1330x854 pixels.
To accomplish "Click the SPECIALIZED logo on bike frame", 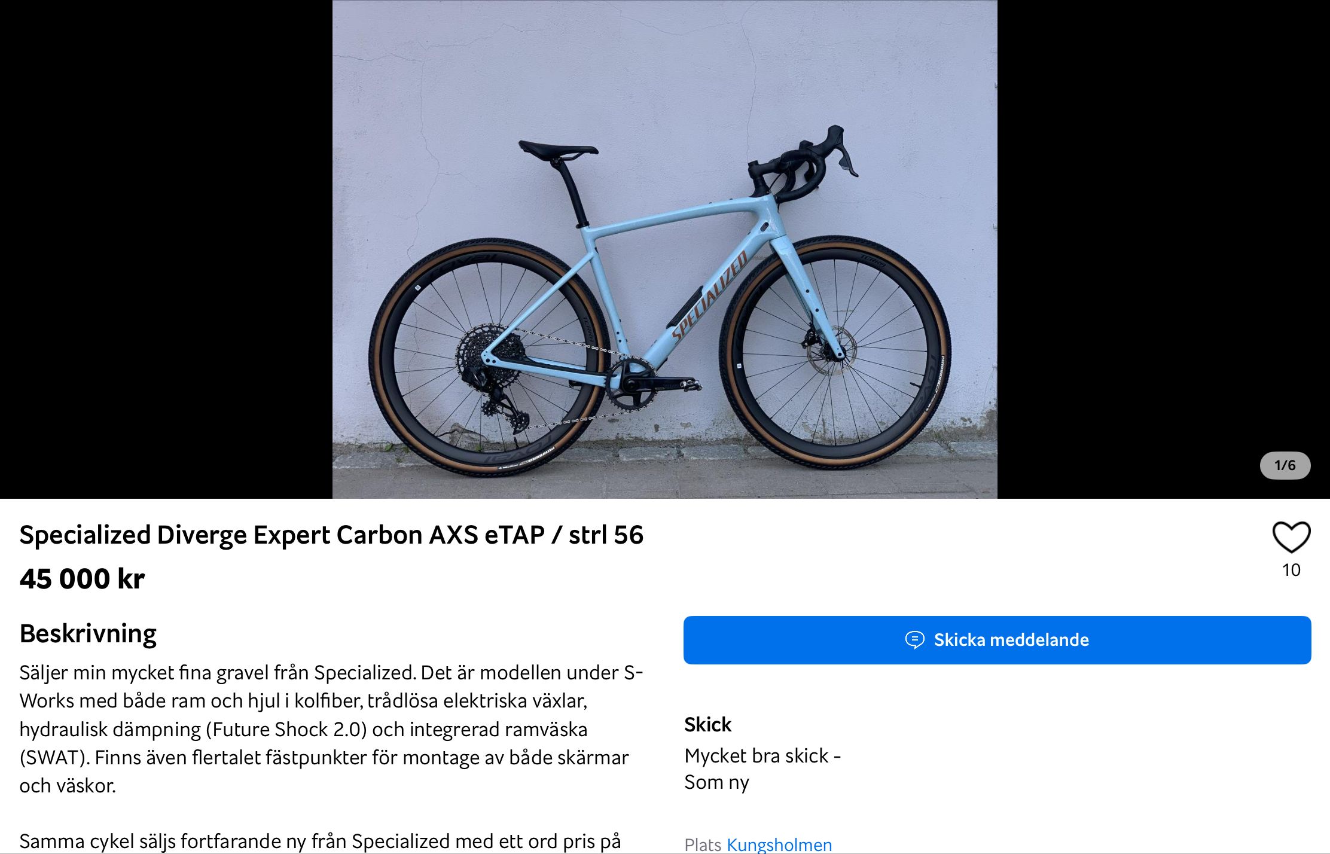I will coord(710,295).
